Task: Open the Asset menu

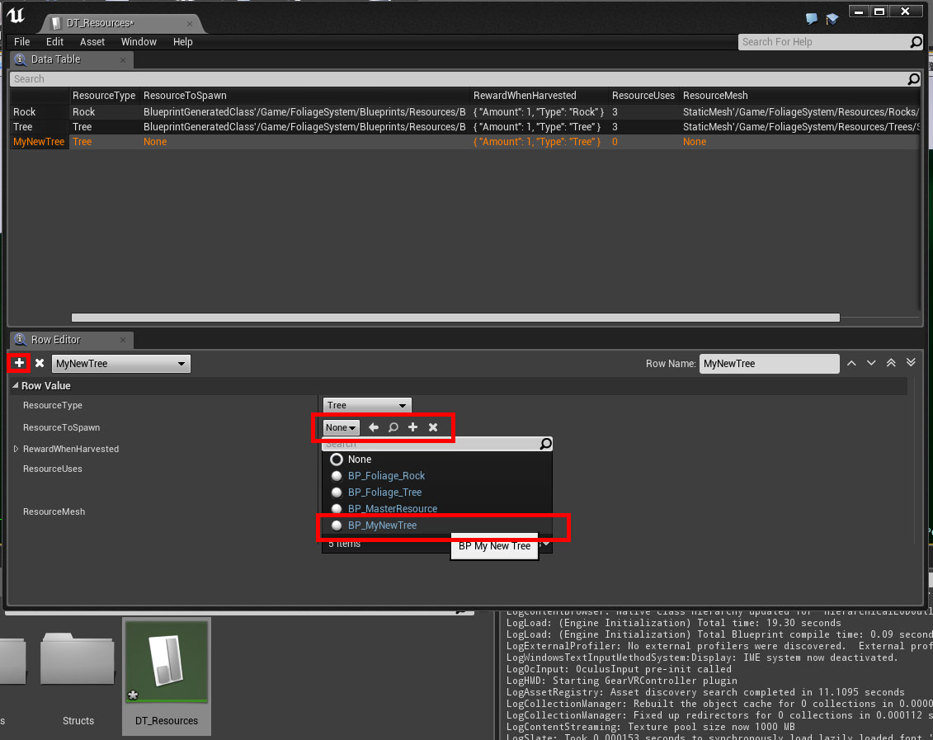Action: pos(92,42)
